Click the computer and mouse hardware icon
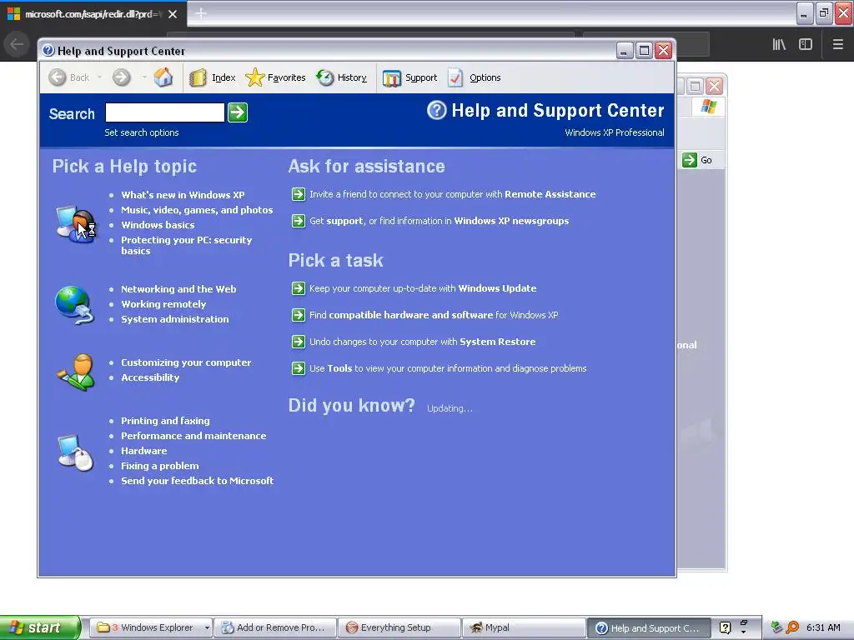 pos(76,452)
